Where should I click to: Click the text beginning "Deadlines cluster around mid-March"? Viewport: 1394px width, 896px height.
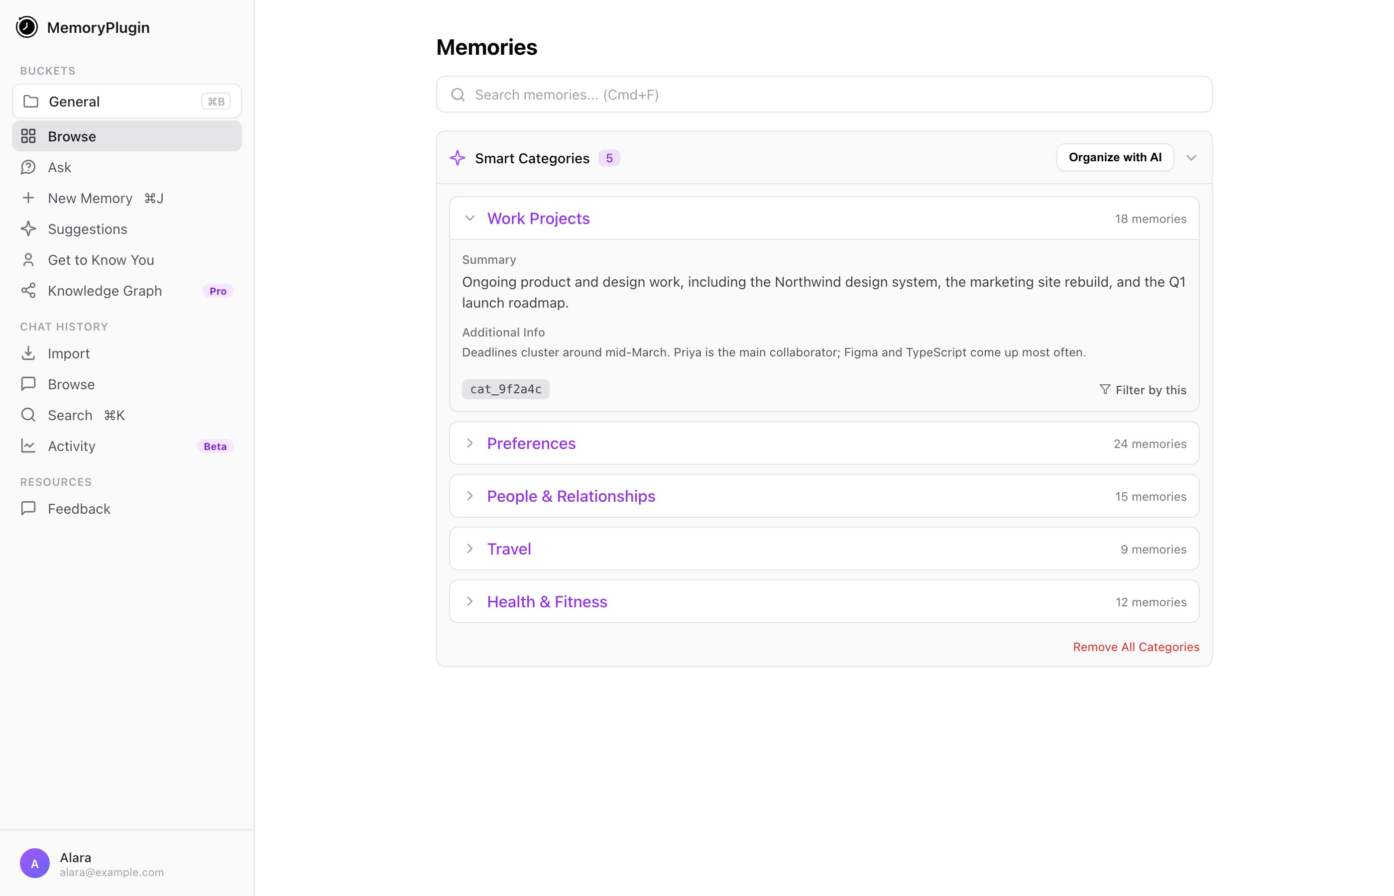[774, 352]
